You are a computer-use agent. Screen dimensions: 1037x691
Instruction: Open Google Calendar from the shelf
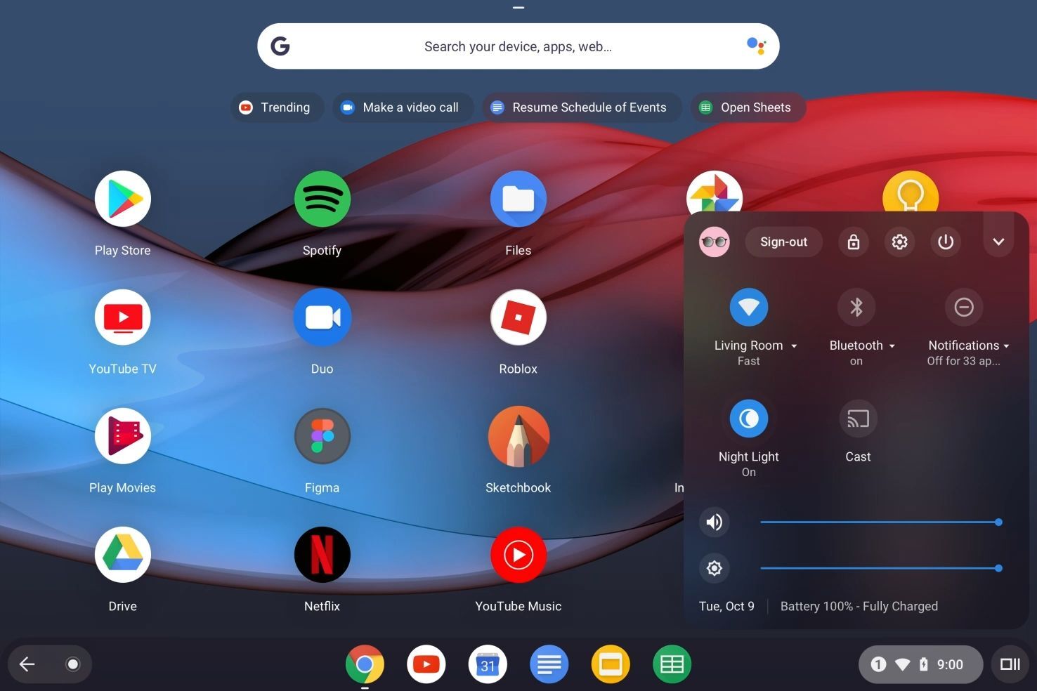[487, 664]
